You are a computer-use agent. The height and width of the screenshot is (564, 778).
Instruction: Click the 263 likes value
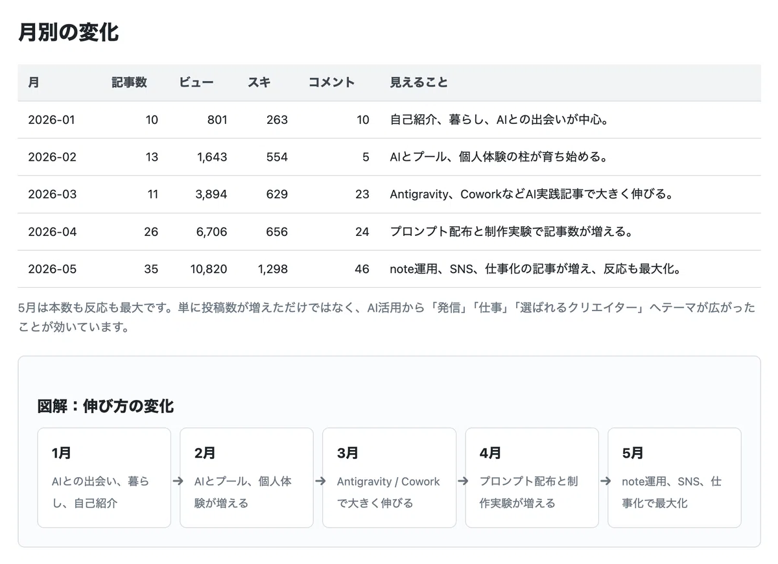coord(277,120)
